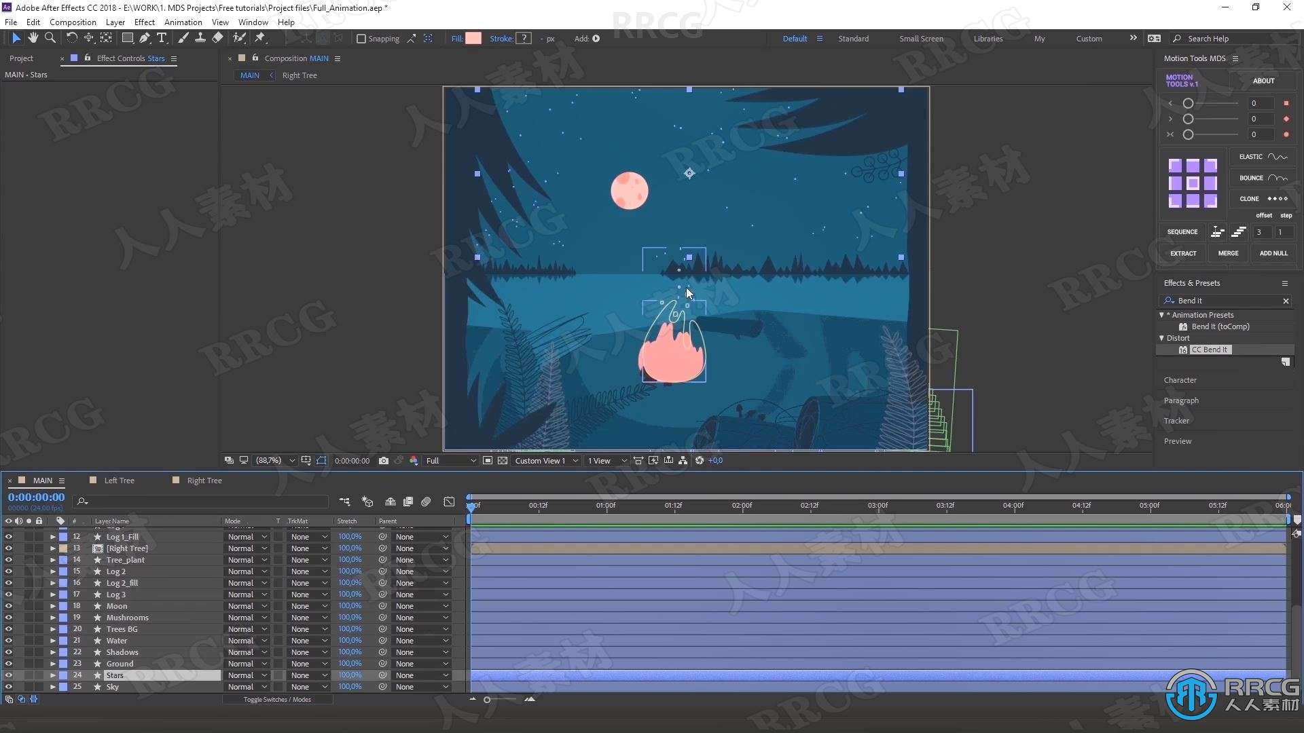Open blend mode dropdown for Water layer
The height and width of the screenshot is (733, 1304).
coord(247,641)
